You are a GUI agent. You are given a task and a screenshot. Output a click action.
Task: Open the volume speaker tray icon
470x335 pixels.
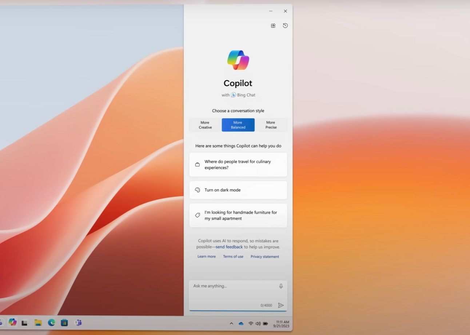[x=258, y=323]
